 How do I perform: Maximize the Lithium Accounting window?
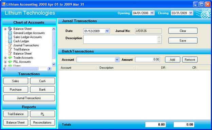click(202, 4)
